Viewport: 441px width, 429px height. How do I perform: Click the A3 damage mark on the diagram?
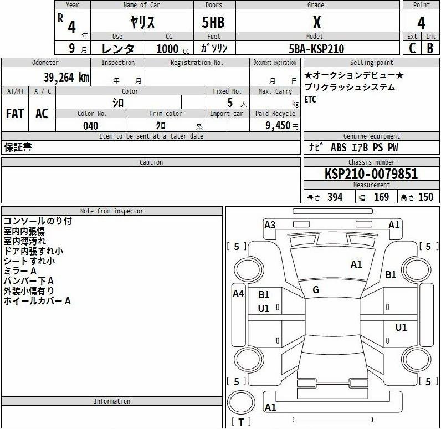point(270,225)
